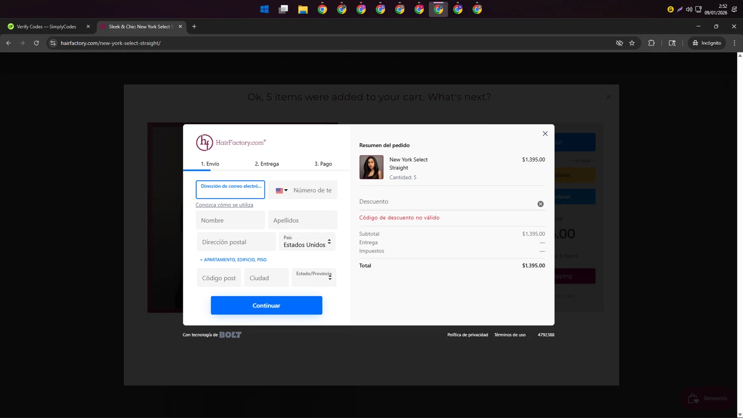Click the active highlighted Chrome taskbar icon
Image resolution: width=743 pixels, height=418 pixels.
[x=438, y=9]
